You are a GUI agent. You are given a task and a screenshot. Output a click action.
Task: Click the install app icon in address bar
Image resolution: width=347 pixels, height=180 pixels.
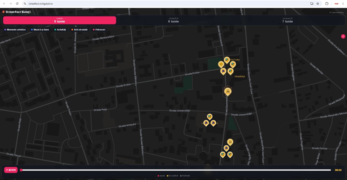(x=312, y=3)
